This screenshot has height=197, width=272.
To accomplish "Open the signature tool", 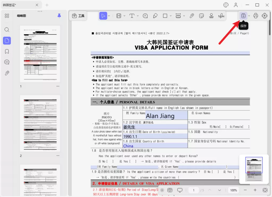I will [221, 16].
